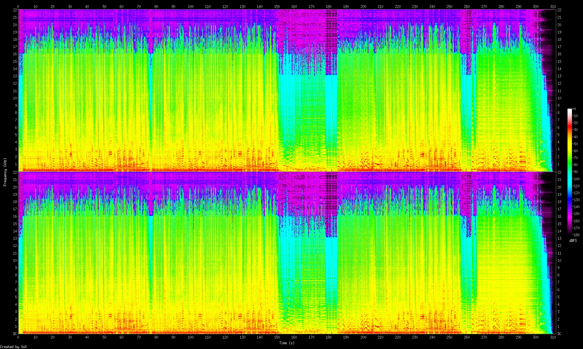The width and height of the screenshot is (583, 349).
Task: Click the -180 label on the color scale
Action: [576, 235]
